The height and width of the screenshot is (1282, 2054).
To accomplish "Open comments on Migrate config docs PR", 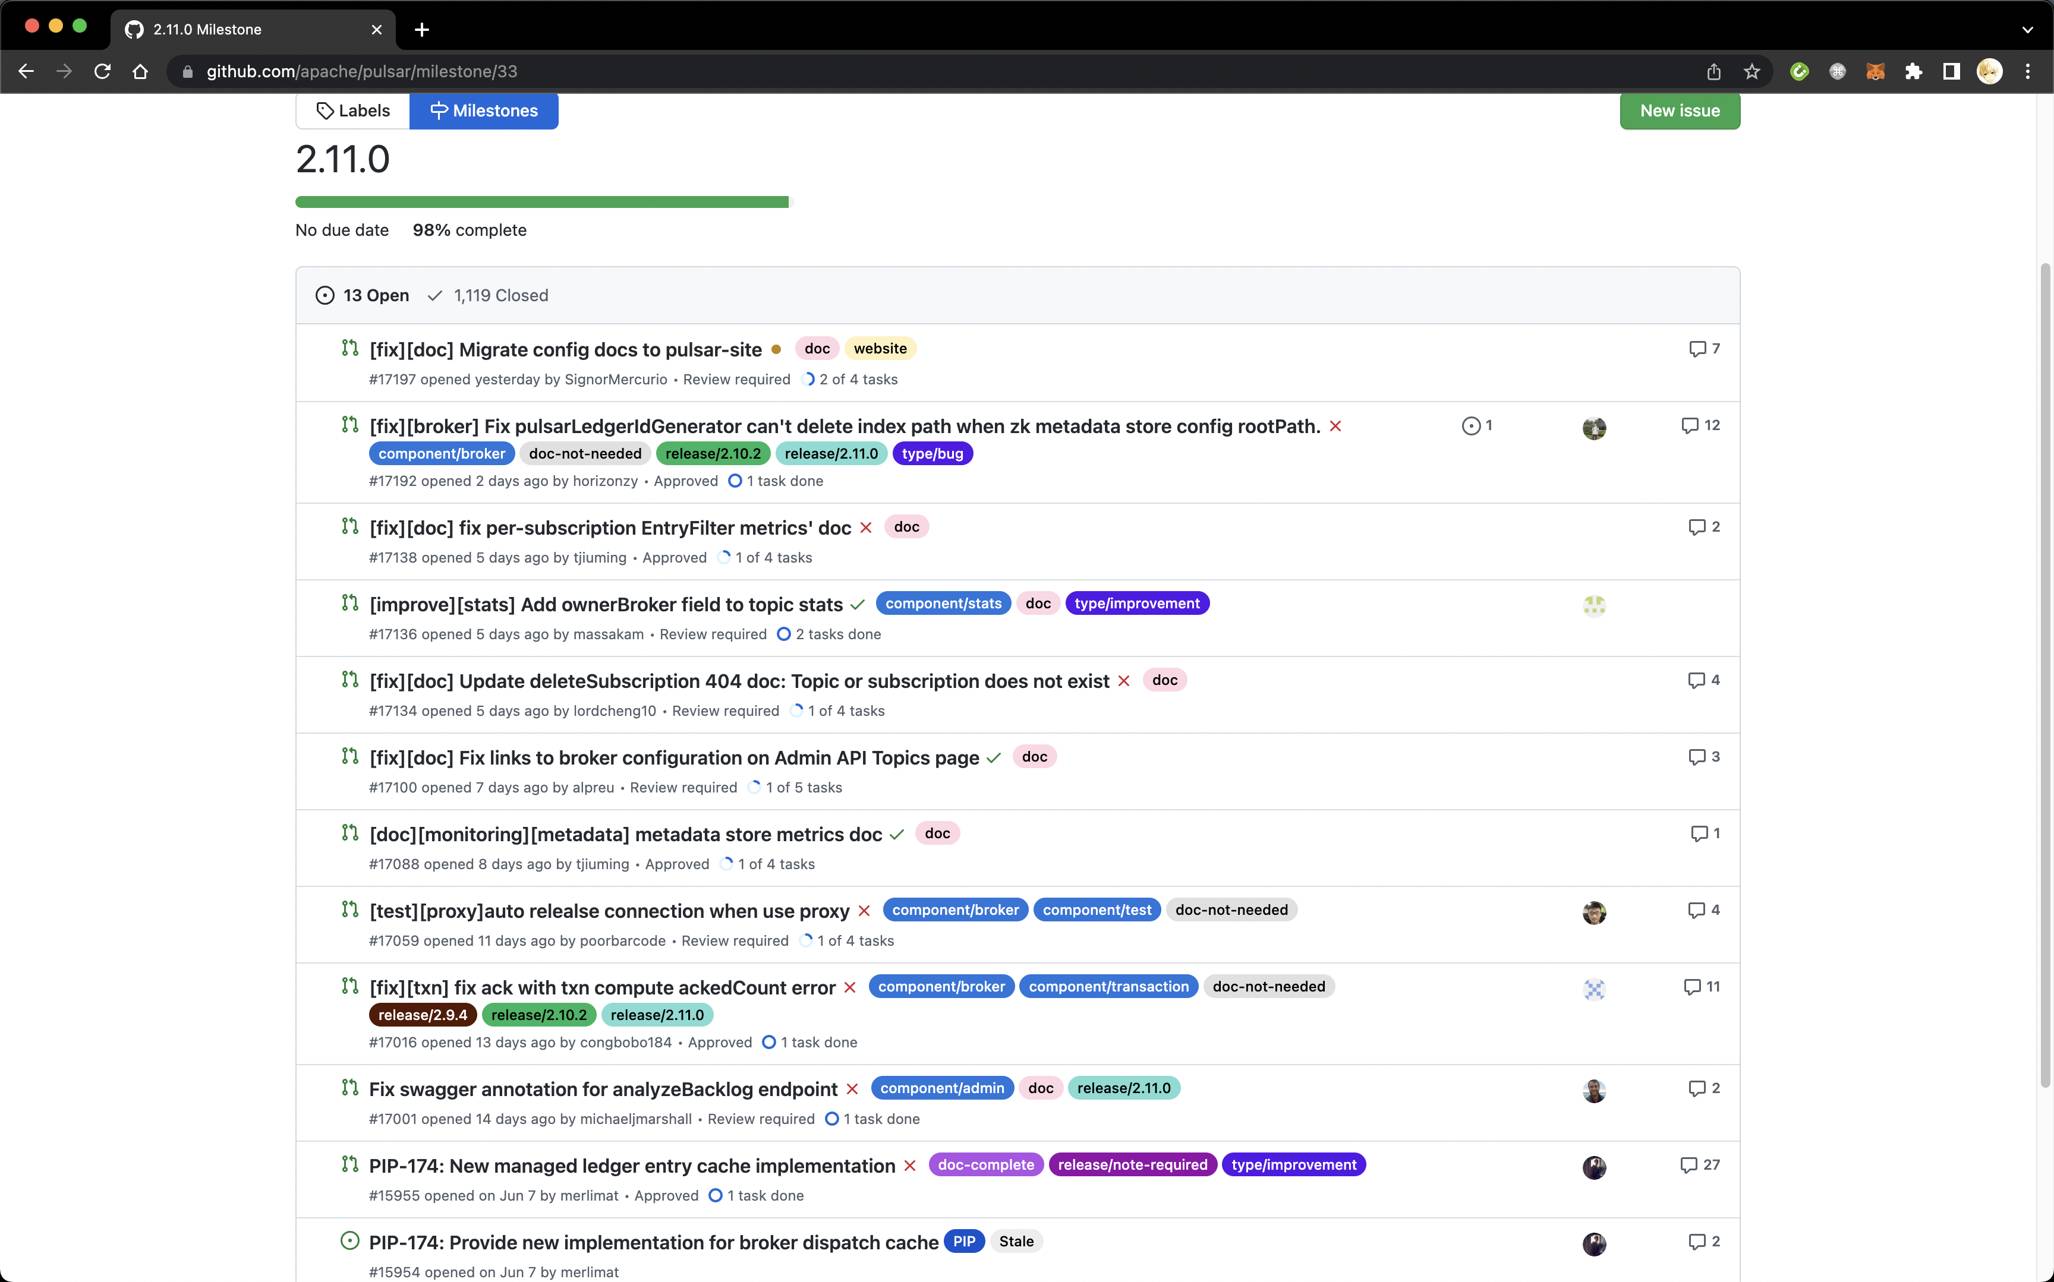I will tap(1705, 349).
